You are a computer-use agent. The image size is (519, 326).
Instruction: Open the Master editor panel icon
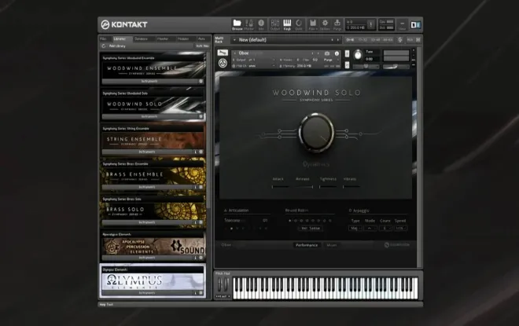coord(249,24)
